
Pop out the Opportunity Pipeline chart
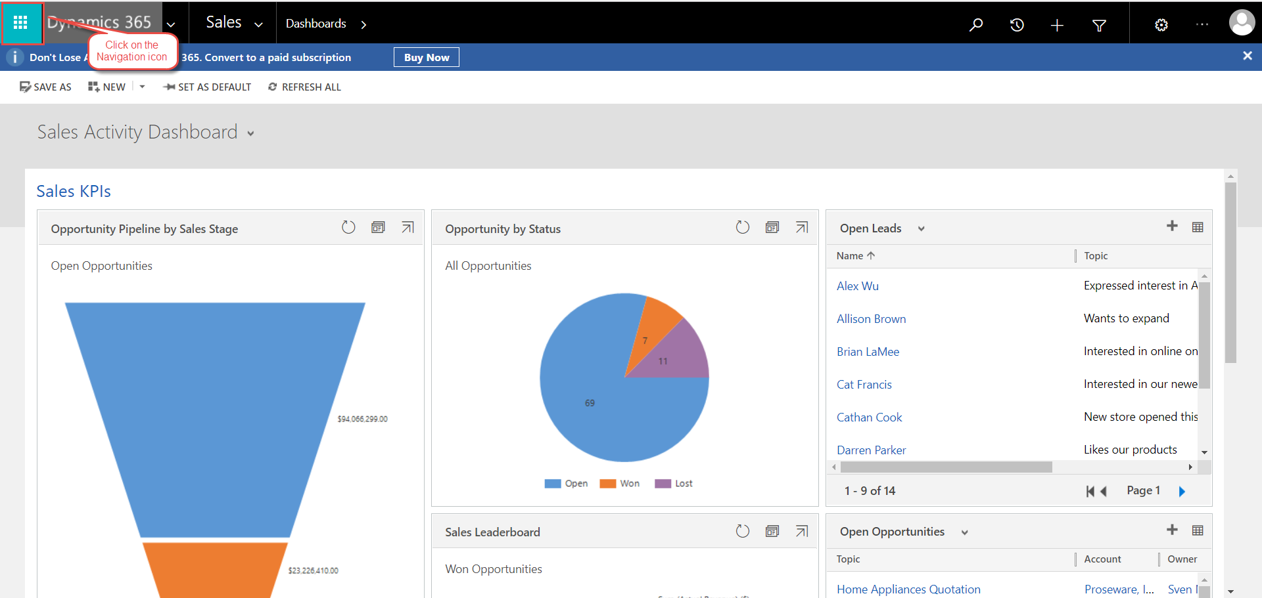click(408, 226)
